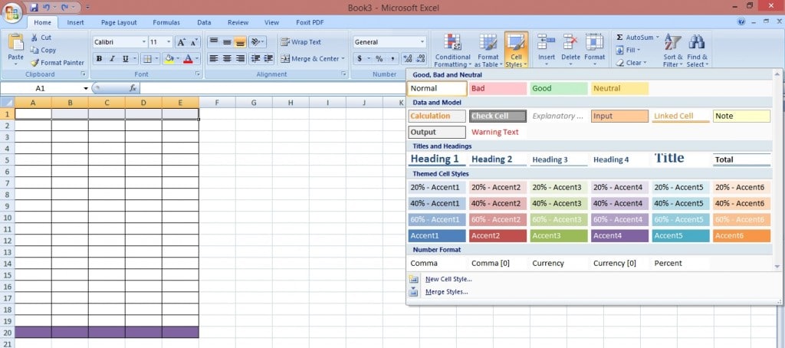The width and height of the screenshot is (785, 348).
Task: Apply the 40% - Accent5 style
Action: pyautogui.click(x=681, y=203)
